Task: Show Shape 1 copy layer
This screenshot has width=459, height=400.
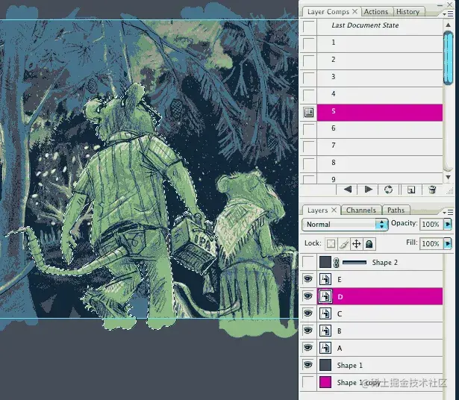Action: [308, 382]
